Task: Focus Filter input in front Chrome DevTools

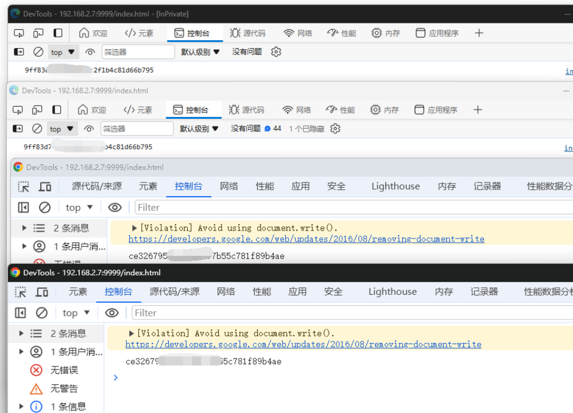Action: [352, 313]
